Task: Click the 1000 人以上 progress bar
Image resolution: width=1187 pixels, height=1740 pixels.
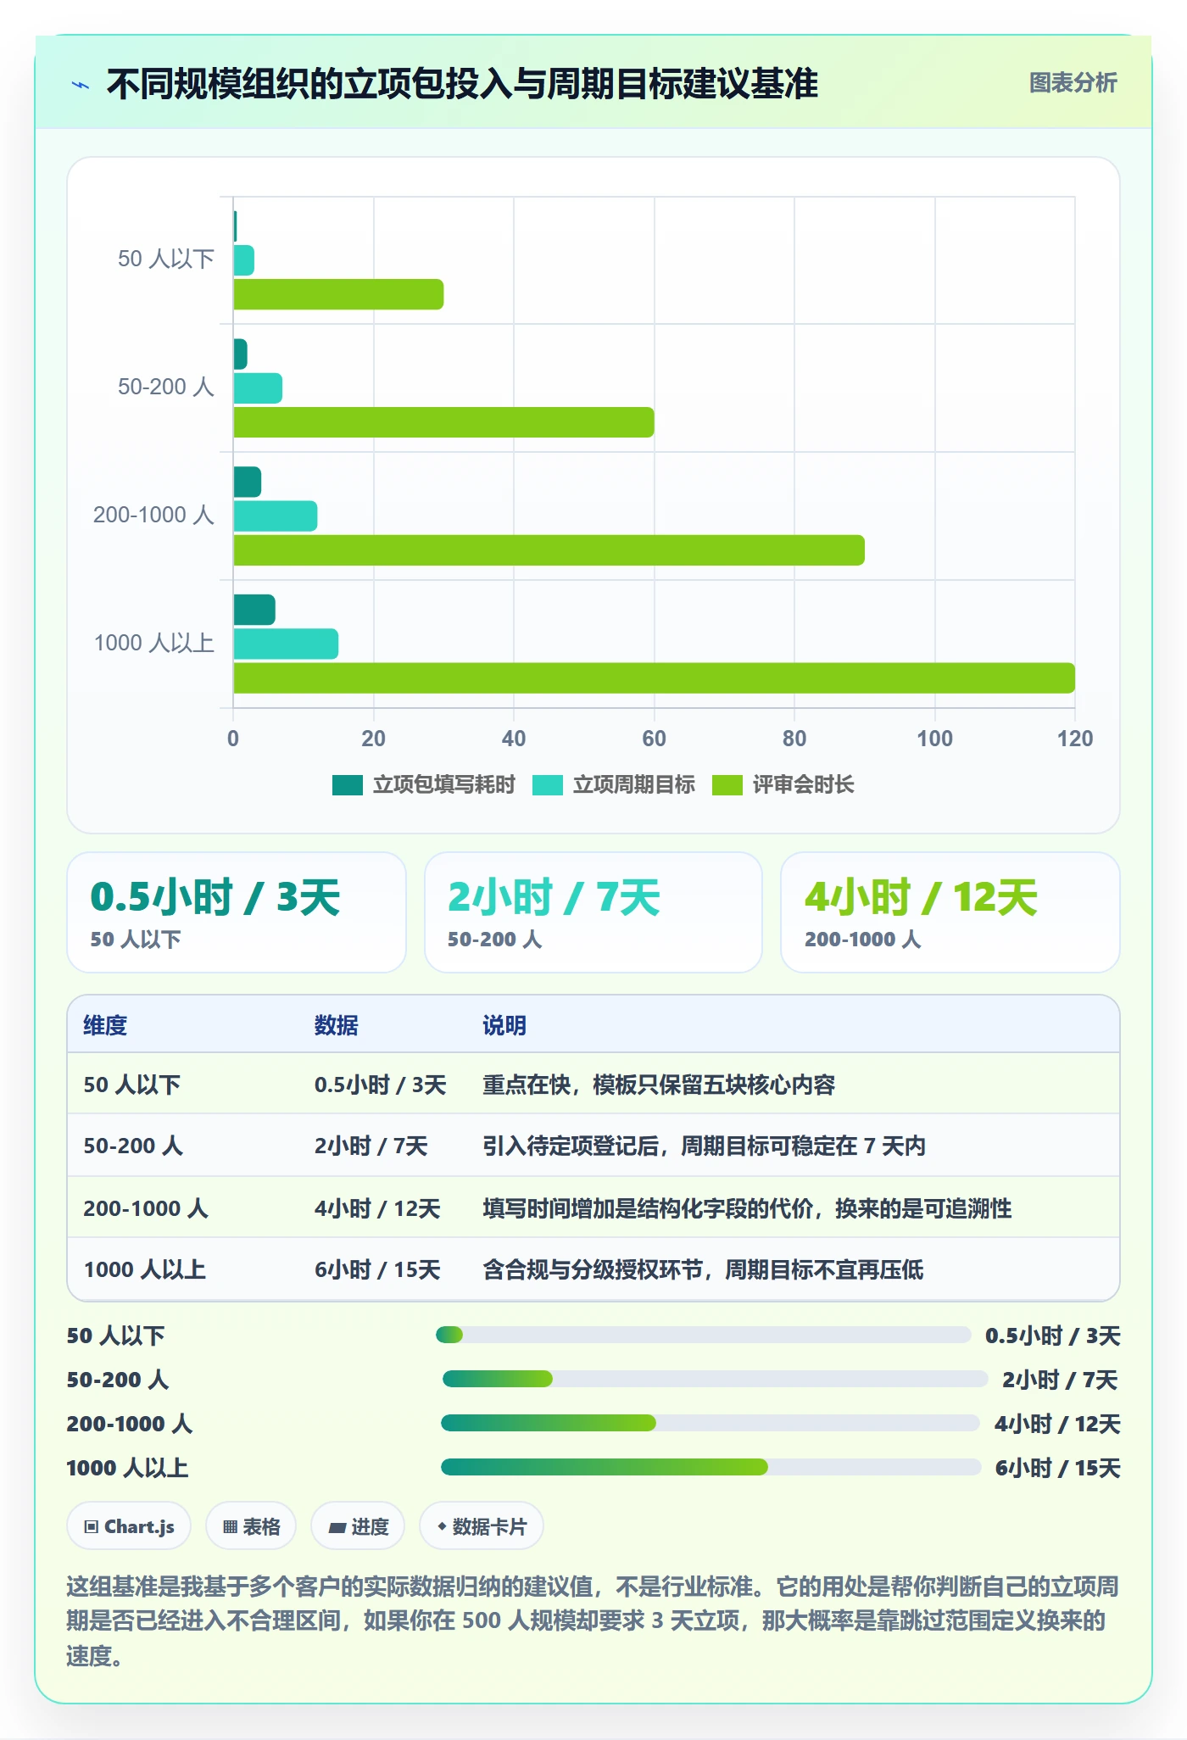Action: point(711,1467)
